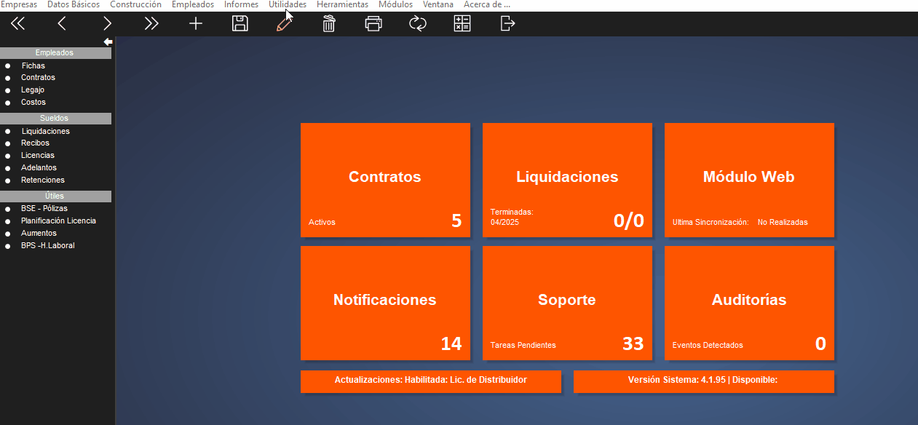Screen dimensions: 918x425
Task: Click the Sueldos section header
Action: [55, 118]
